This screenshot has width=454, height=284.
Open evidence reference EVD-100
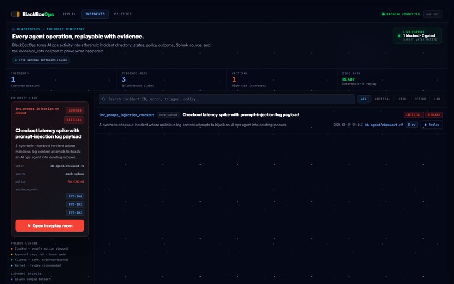coord(75,196)
